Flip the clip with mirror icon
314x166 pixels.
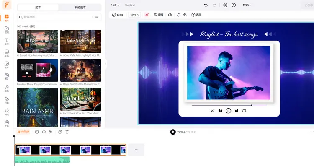[185, 15]
